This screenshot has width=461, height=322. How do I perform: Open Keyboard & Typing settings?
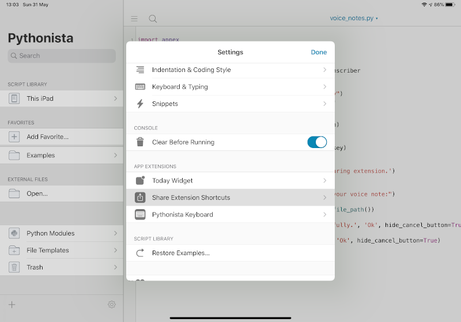point(230,86)
